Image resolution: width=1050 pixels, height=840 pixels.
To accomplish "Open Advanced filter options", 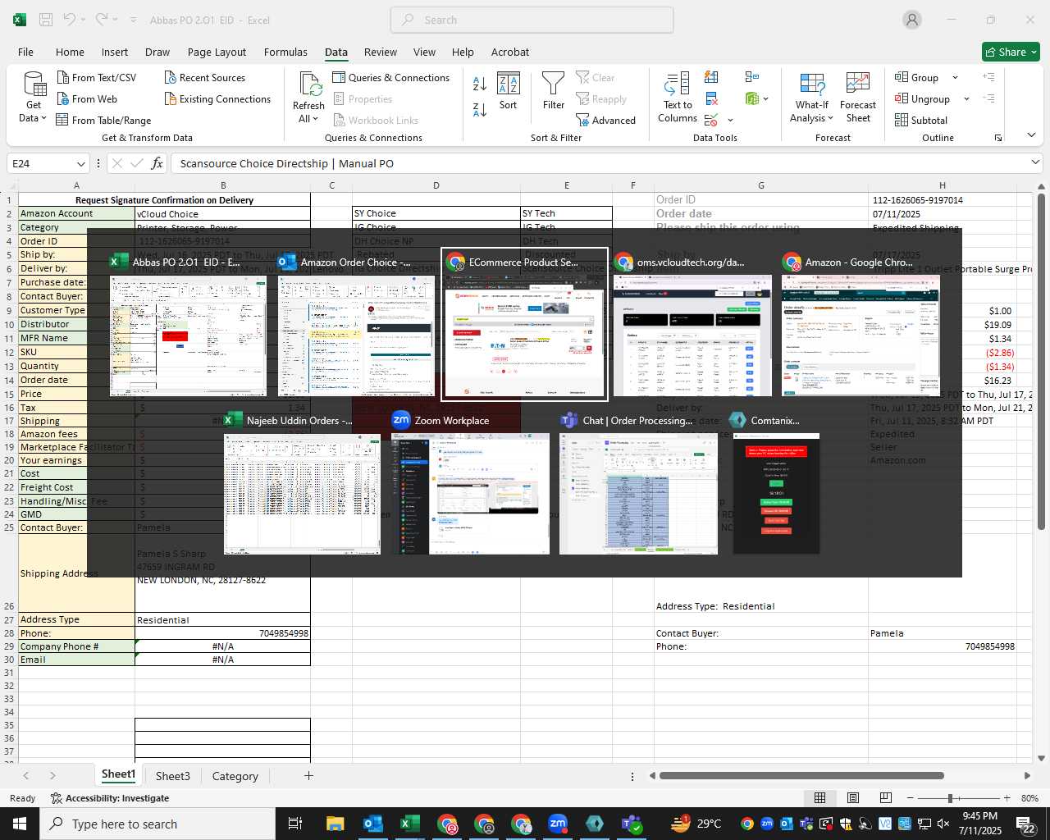I will [605, 120].
